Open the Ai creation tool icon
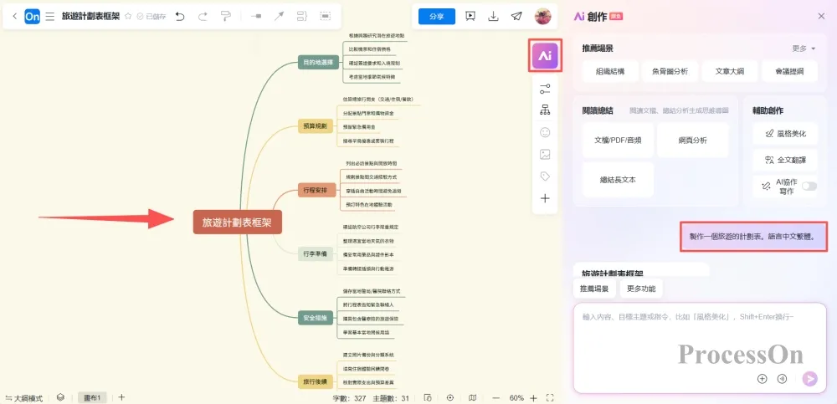 (545, 55)
